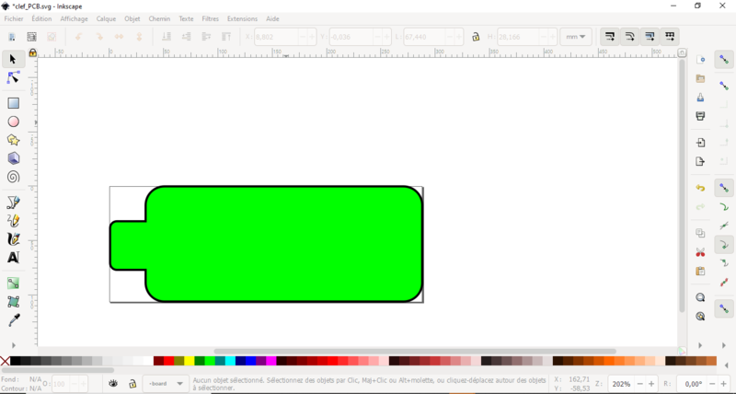Select the Node editing tool
736x394 pixels.
13,78
